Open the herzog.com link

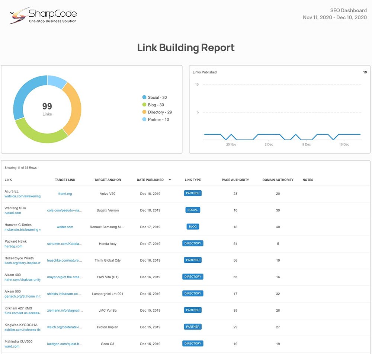[13, 246]
